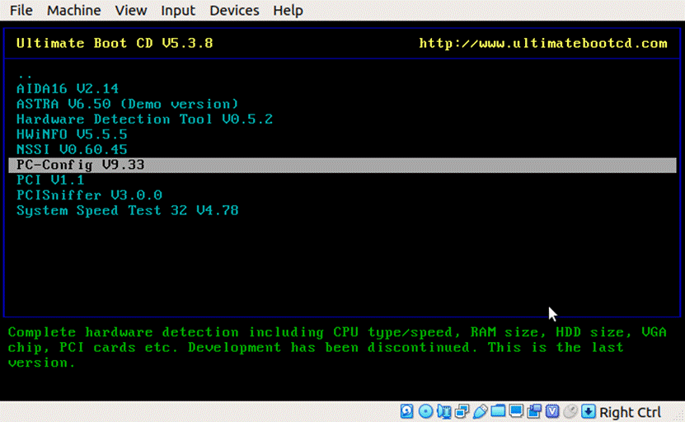Click the network adapter status icon
Screen dimensions: 685x422
(x=462, y=411)
